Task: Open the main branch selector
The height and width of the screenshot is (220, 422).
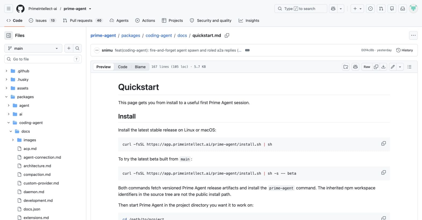Action: click(33, 48)
